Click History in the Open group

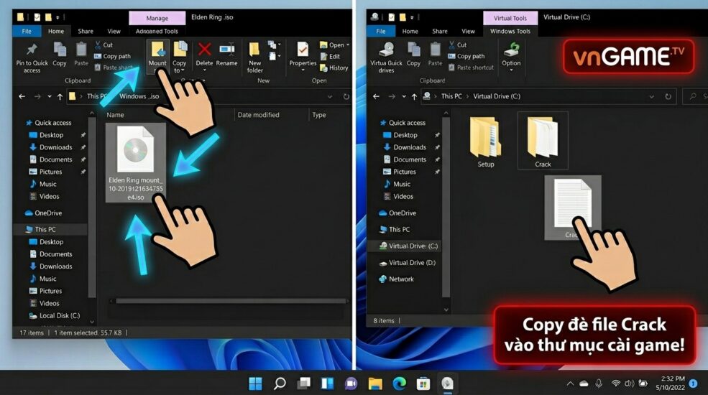pyautogui.click(x=338, y=68)
